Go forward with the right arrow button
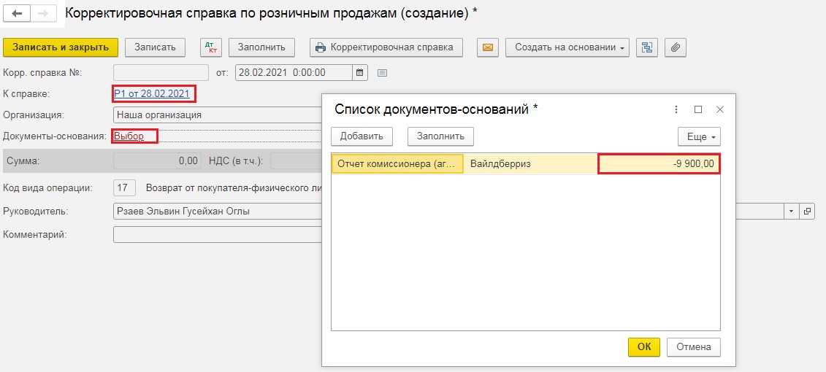Screen dimensions: 826x372 pyautogui.click(x=45, y=14)
